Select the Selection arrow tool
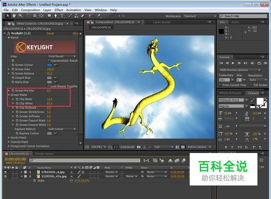271x199 pixels. [8, 16]
